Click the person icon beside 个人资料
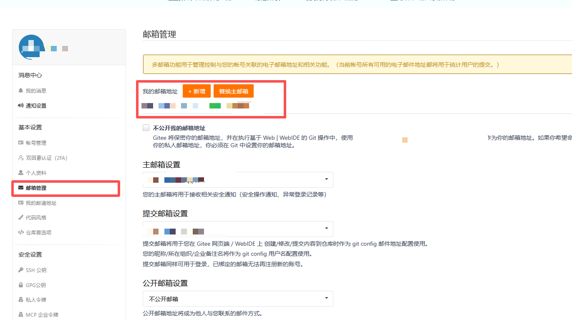This screenshot has width=572, height=320. coord(21,173)
